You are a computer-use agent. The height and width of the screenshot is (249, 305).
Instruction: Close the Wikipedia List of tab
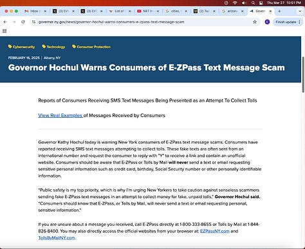pos(129,11)
